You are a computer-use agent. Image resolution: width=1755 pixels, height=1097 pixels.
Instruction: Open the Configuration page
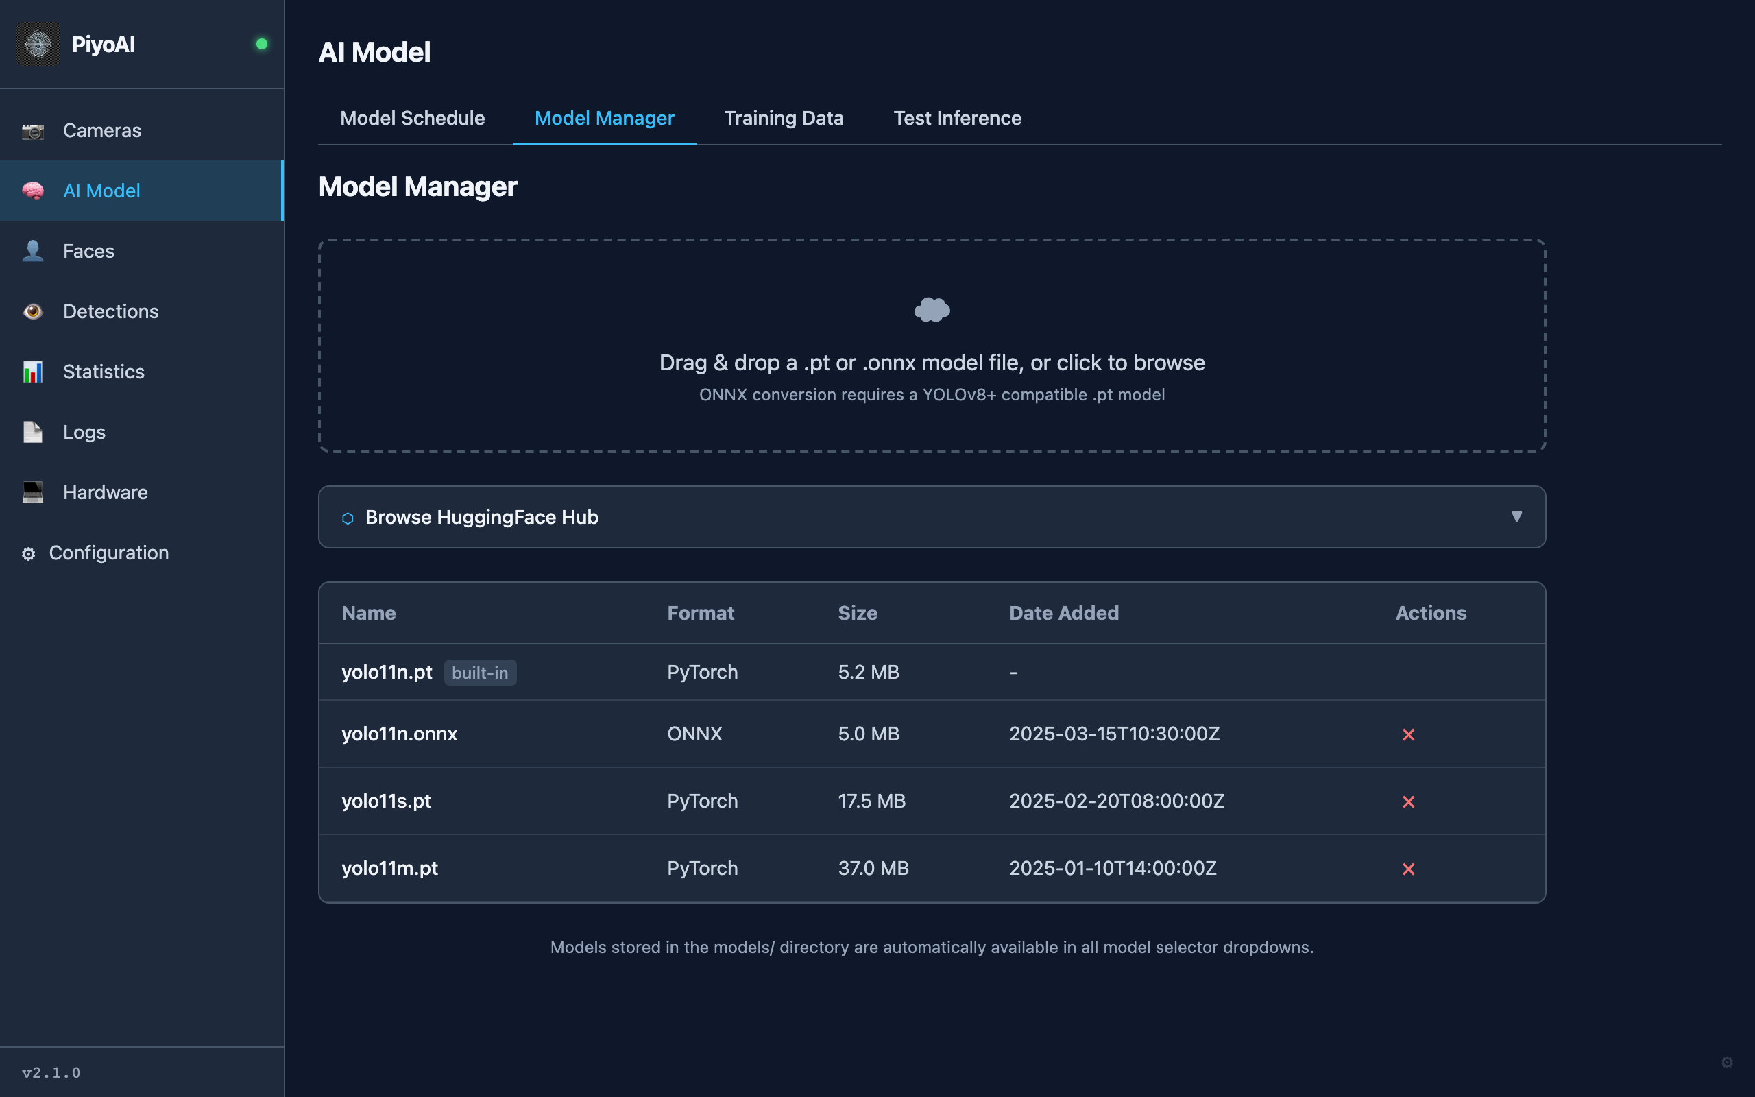tap(141, 553)
